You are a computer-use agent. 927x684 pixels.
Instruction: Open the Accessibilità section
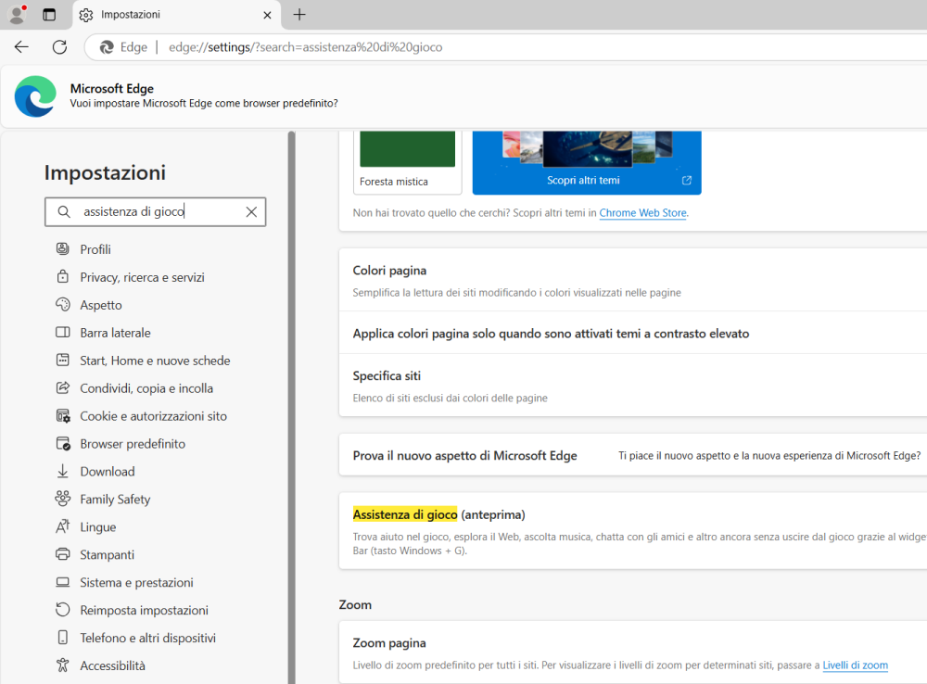(112, 665)
